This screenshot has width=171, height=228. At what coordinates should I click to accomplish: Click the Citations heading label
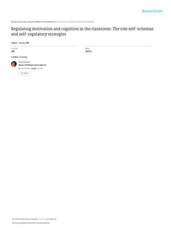[14, 49]
